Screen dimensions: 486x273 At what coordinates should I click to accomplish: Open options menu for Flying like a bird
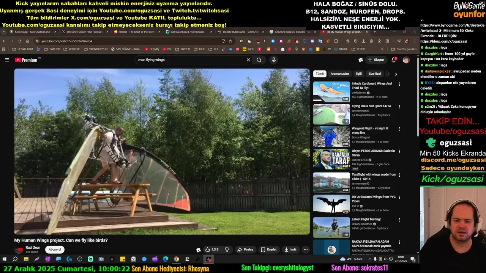399,107
